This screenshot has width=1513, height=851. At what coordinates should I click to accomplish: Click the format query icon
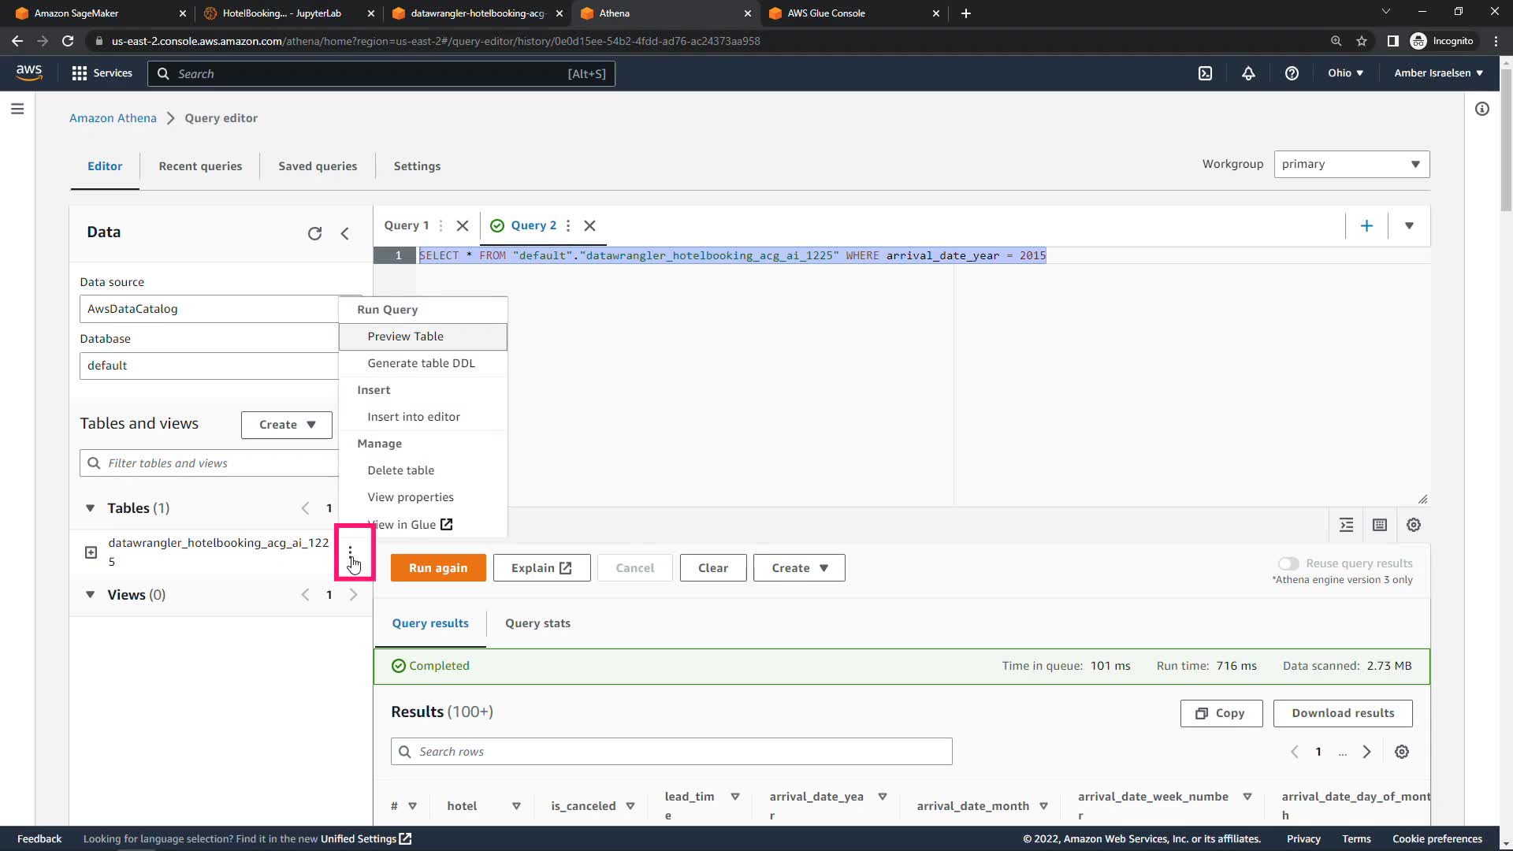1346,526
